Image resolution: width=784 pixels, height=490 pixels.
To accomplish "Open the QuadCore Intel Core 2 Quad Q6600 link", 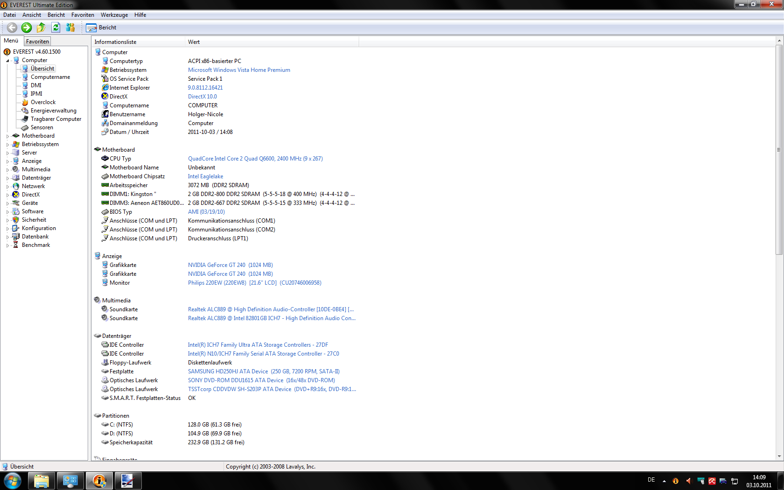I will [255, 159].
